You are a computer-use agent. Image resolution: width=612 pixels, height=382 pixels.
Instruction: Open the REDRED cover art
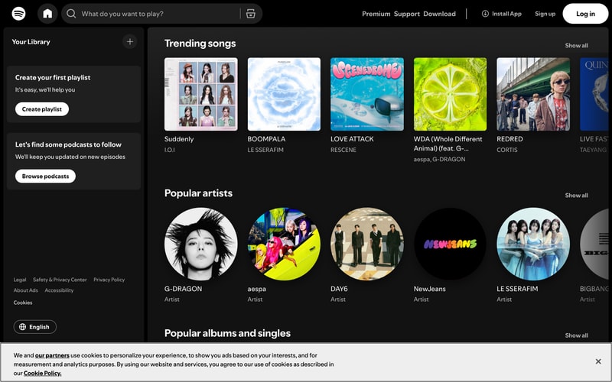533,94
